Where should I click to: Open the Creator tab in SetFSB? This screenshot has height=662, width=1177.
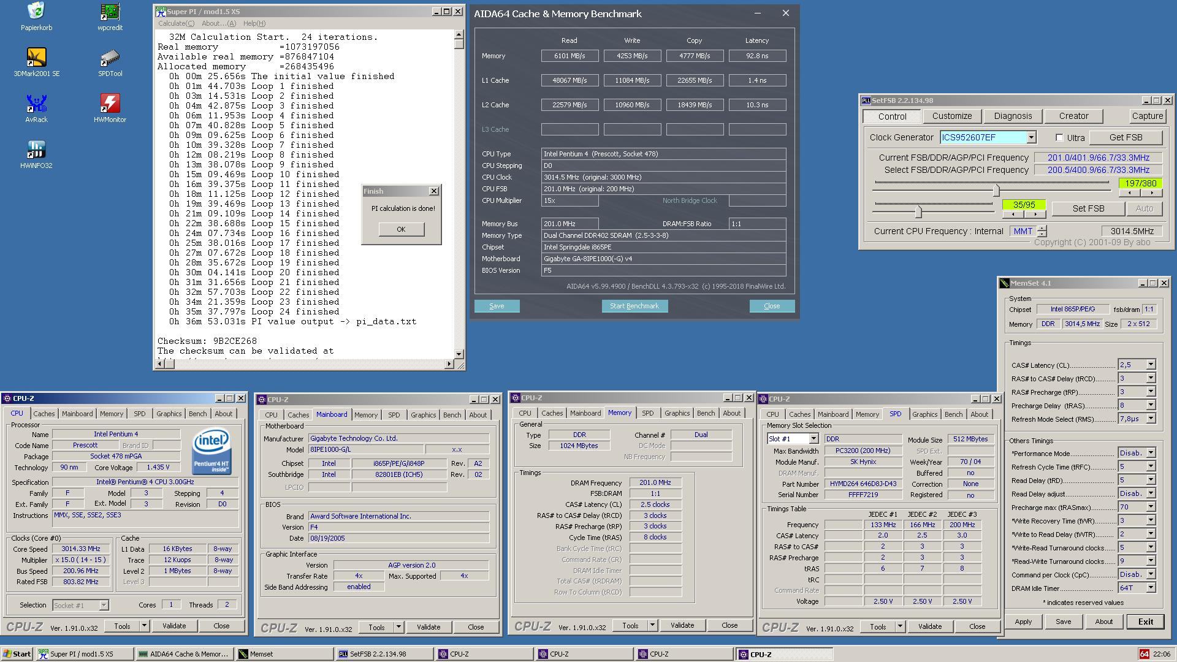pyautogui.click(x=1073, y=116)
